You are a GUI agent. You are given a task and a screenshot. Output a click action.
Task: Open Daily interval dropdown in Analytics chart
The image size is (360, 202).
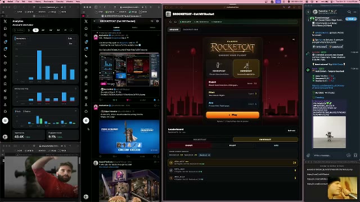[x=71, y=39]
